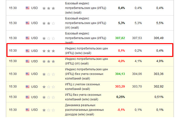Open the highlighted Индекс потребительских цен (м/м) event

[x=86, y=51]
